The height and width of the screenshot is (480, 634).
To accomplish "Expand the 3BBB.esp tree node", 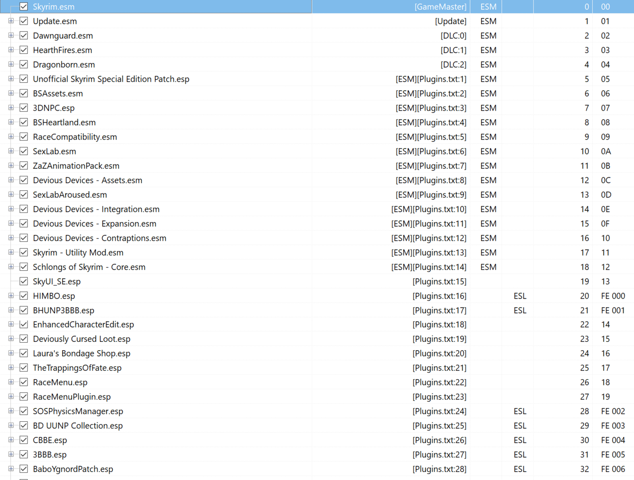I will tap(11, 454).
